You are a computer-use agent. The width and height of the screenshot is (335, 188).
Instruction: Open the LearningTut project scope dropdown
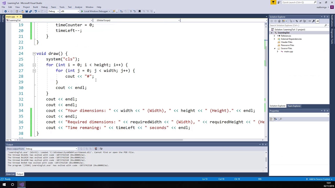pyautogui.click(x=49, y=20)
